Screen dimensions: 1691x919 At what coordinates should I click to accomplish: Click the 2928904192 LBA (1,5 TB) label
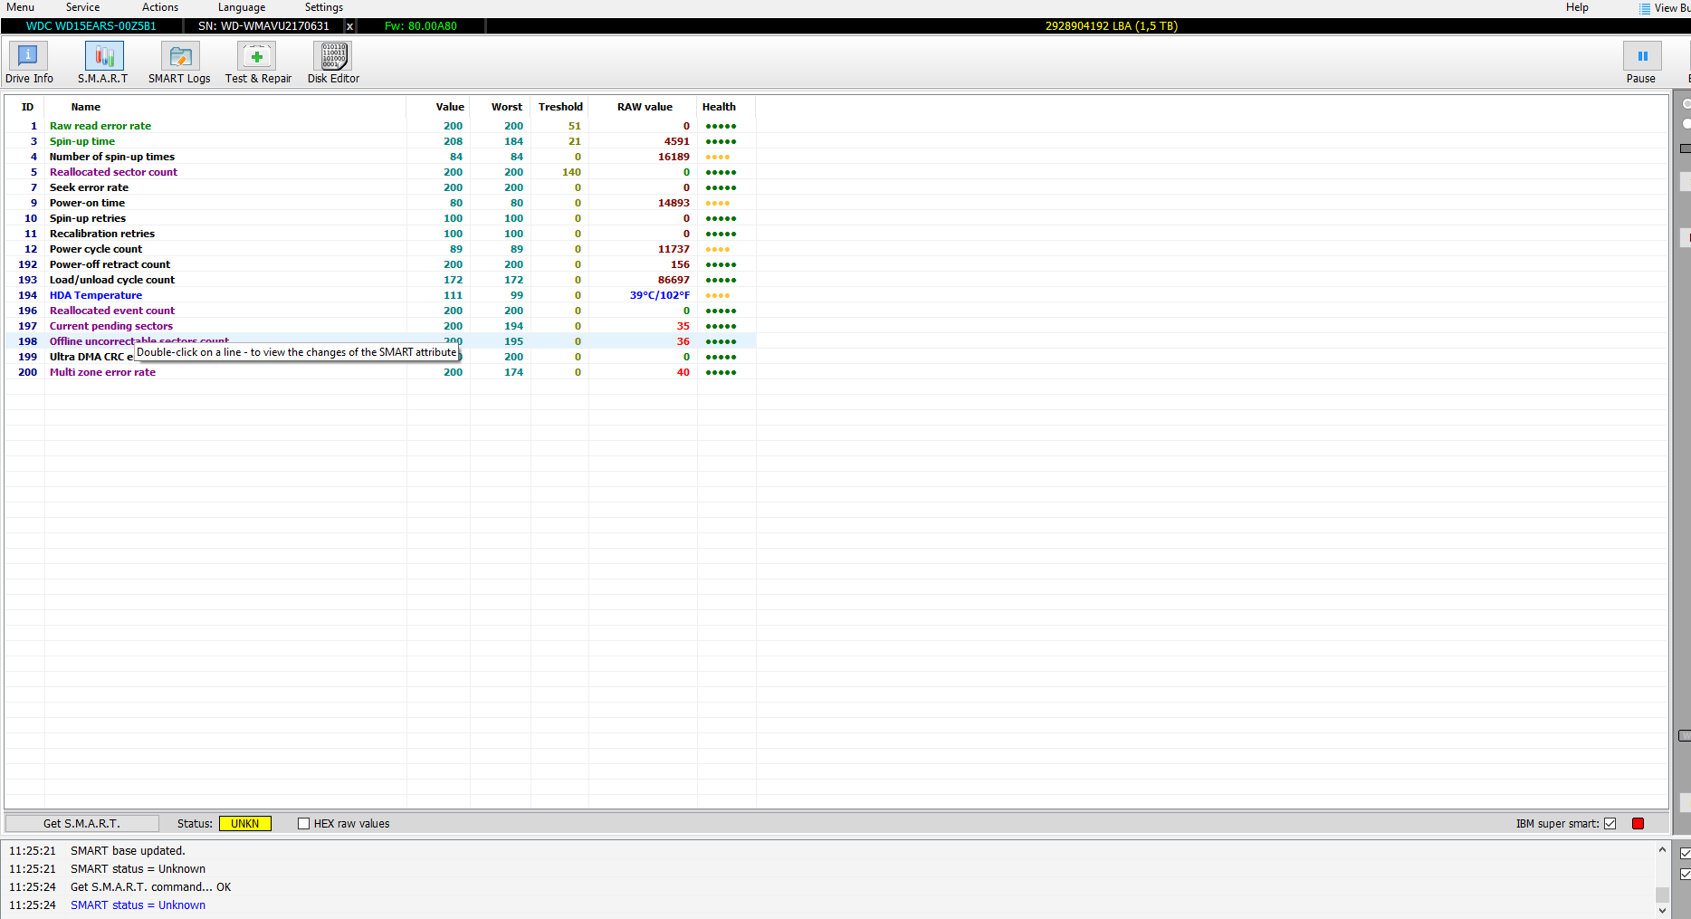tap(1112, 26)
